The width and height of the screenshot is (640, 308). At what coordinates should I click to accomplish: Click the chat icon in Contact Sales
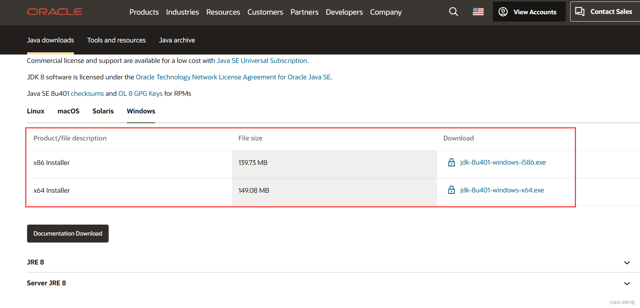tap(580, 12)
